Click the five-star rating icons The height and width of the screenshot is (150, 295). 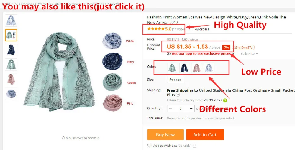coord(156,29)
